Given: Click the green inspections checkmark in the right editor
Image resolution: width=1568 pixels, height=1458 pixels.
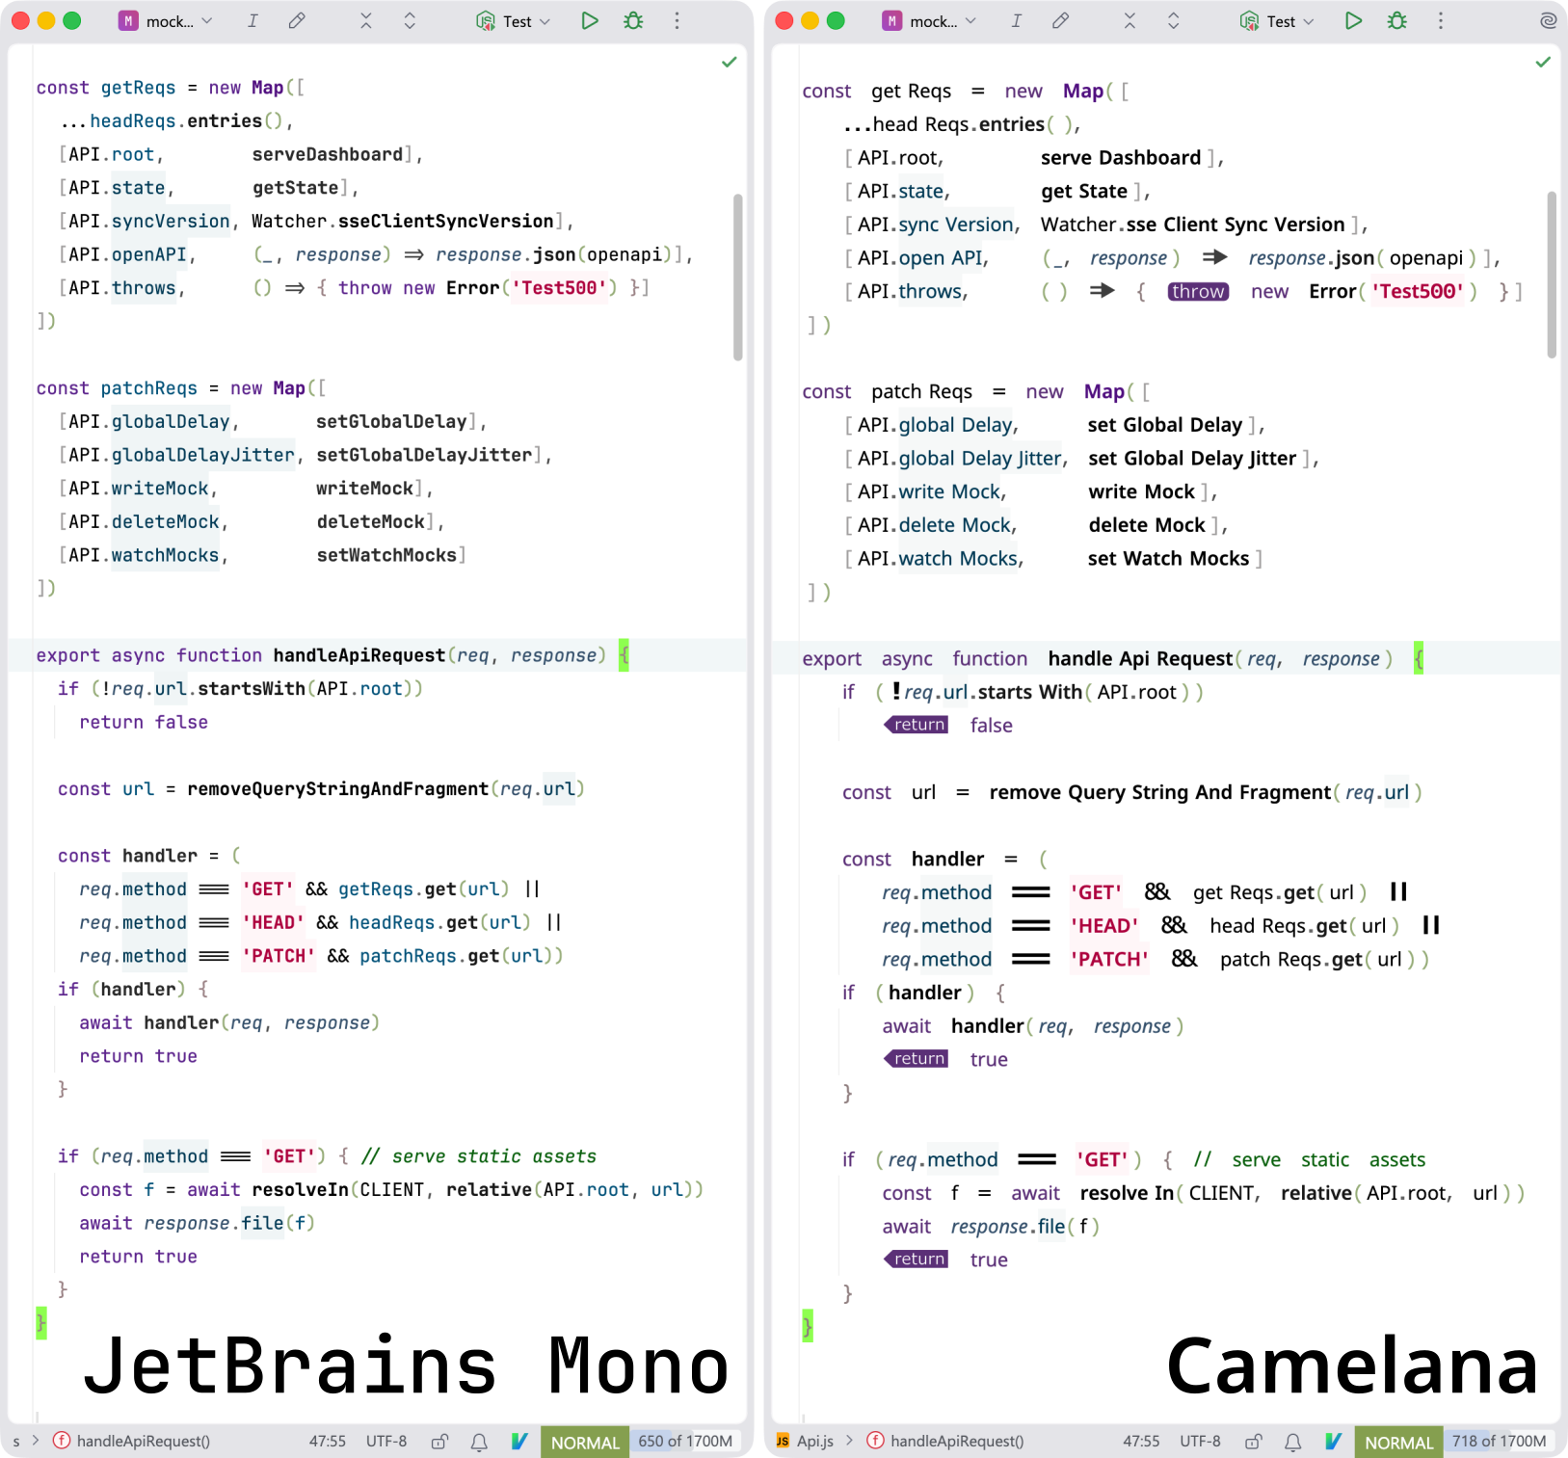Looking at the screenshot, I should (x=1543, y=62).
